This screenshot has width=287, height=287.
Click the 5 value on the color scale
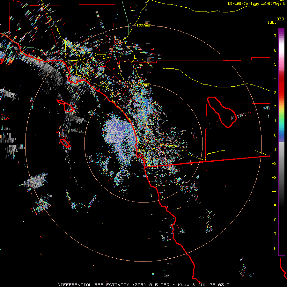click(x=275, y=64)
